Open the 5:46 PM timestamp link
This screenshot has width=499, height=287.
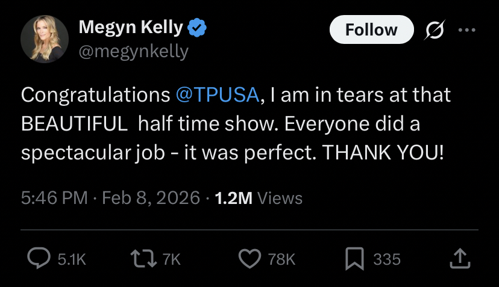54,198
